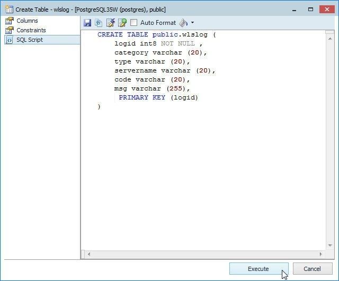This screenshot has width=339, height=281.
Task: Maximize the Create Table window
Action: click(310, 10)
